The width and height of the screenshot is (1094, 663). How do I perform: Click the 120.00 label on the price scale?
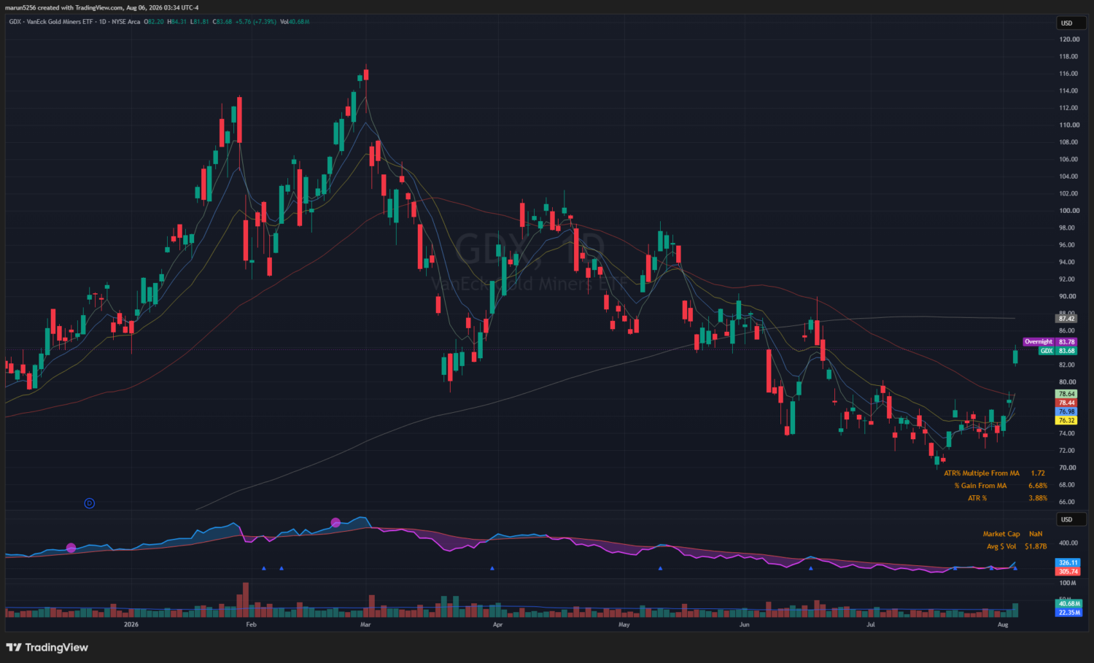(x=1069, y=39)
